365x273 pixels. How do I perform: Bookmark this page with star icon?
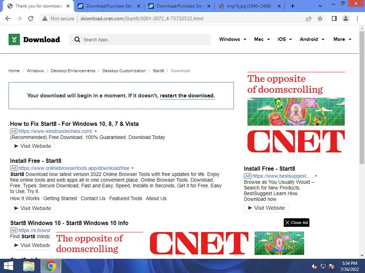(320, 18)
